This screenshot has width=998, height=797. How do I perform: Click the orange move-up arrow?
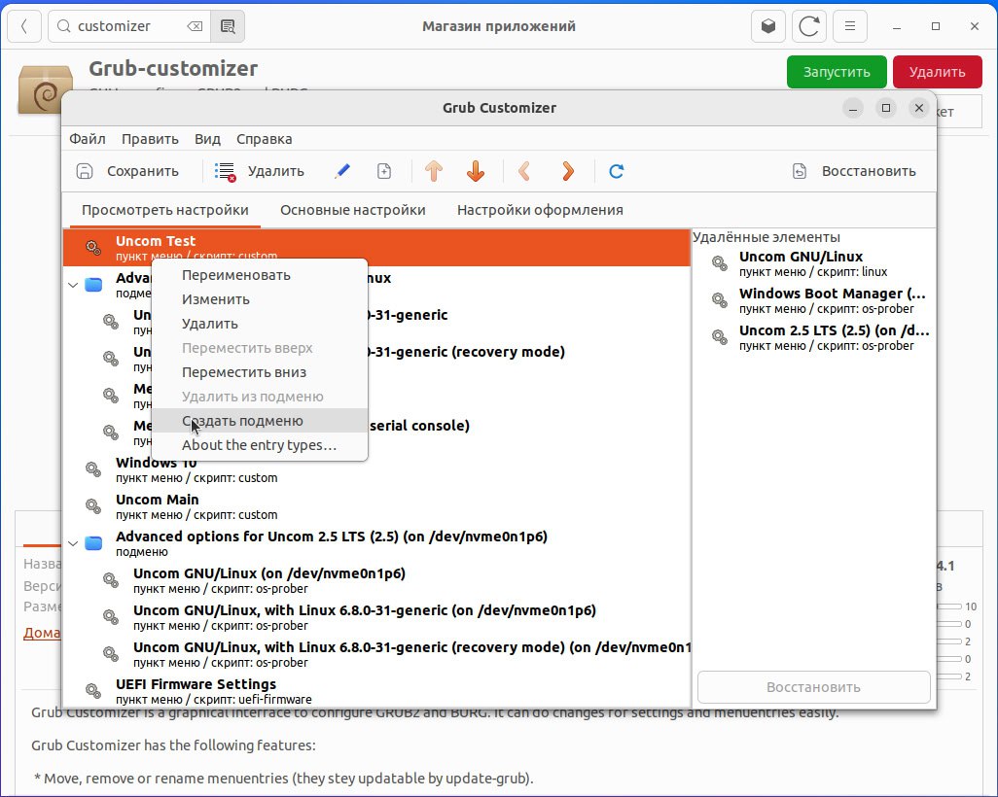pyautogui.click(x=434, y=171)
